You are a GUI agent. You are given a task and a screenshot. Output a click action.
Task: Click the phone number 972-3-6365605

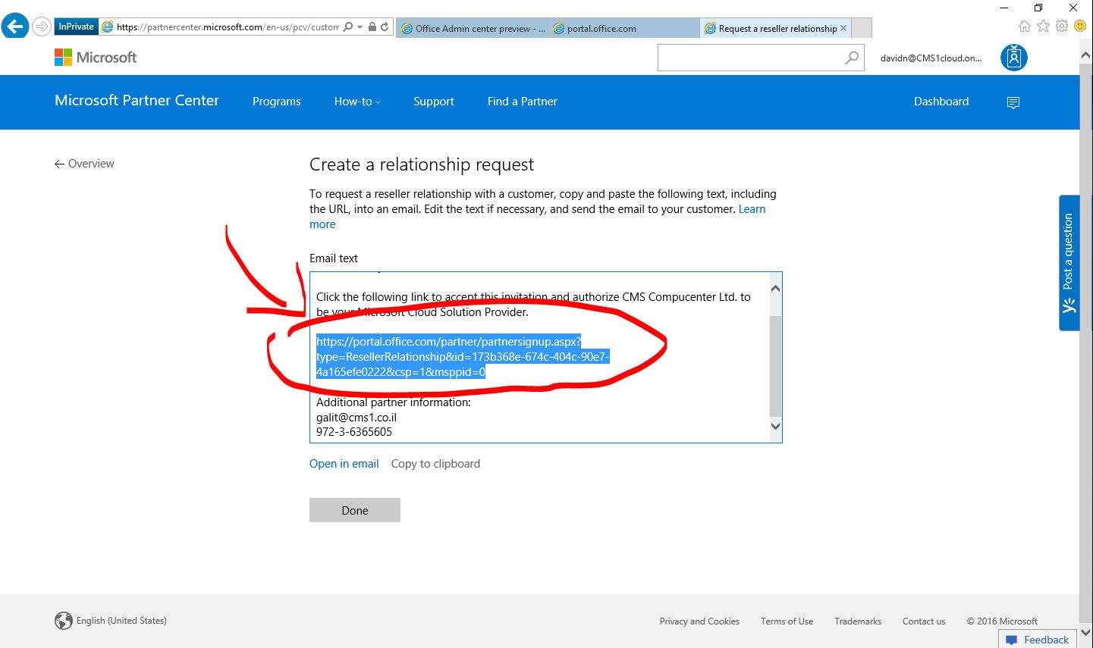point(354,432)
